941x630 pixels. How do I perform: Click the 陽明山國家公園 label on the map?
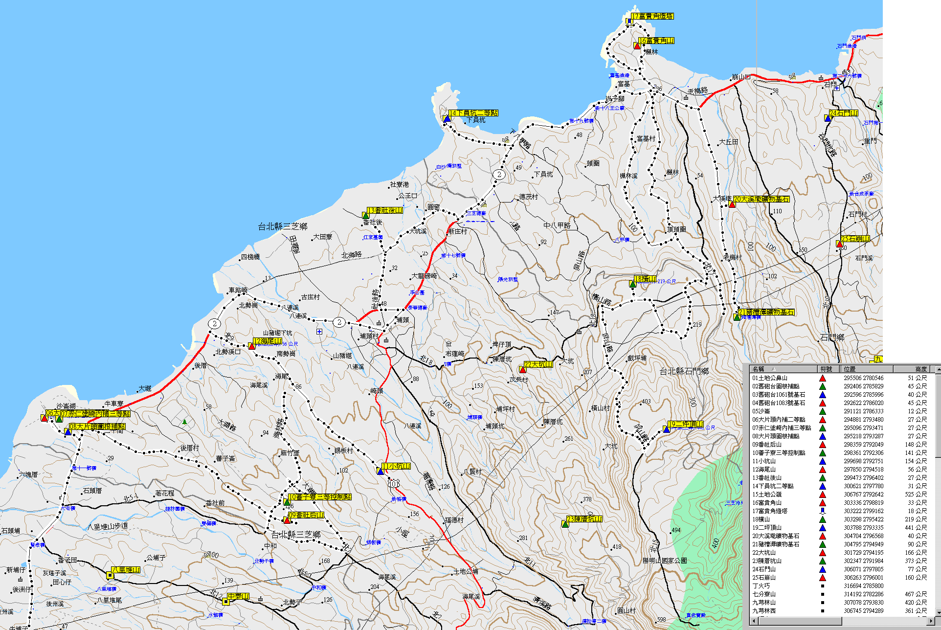click(x=665, y=561)
